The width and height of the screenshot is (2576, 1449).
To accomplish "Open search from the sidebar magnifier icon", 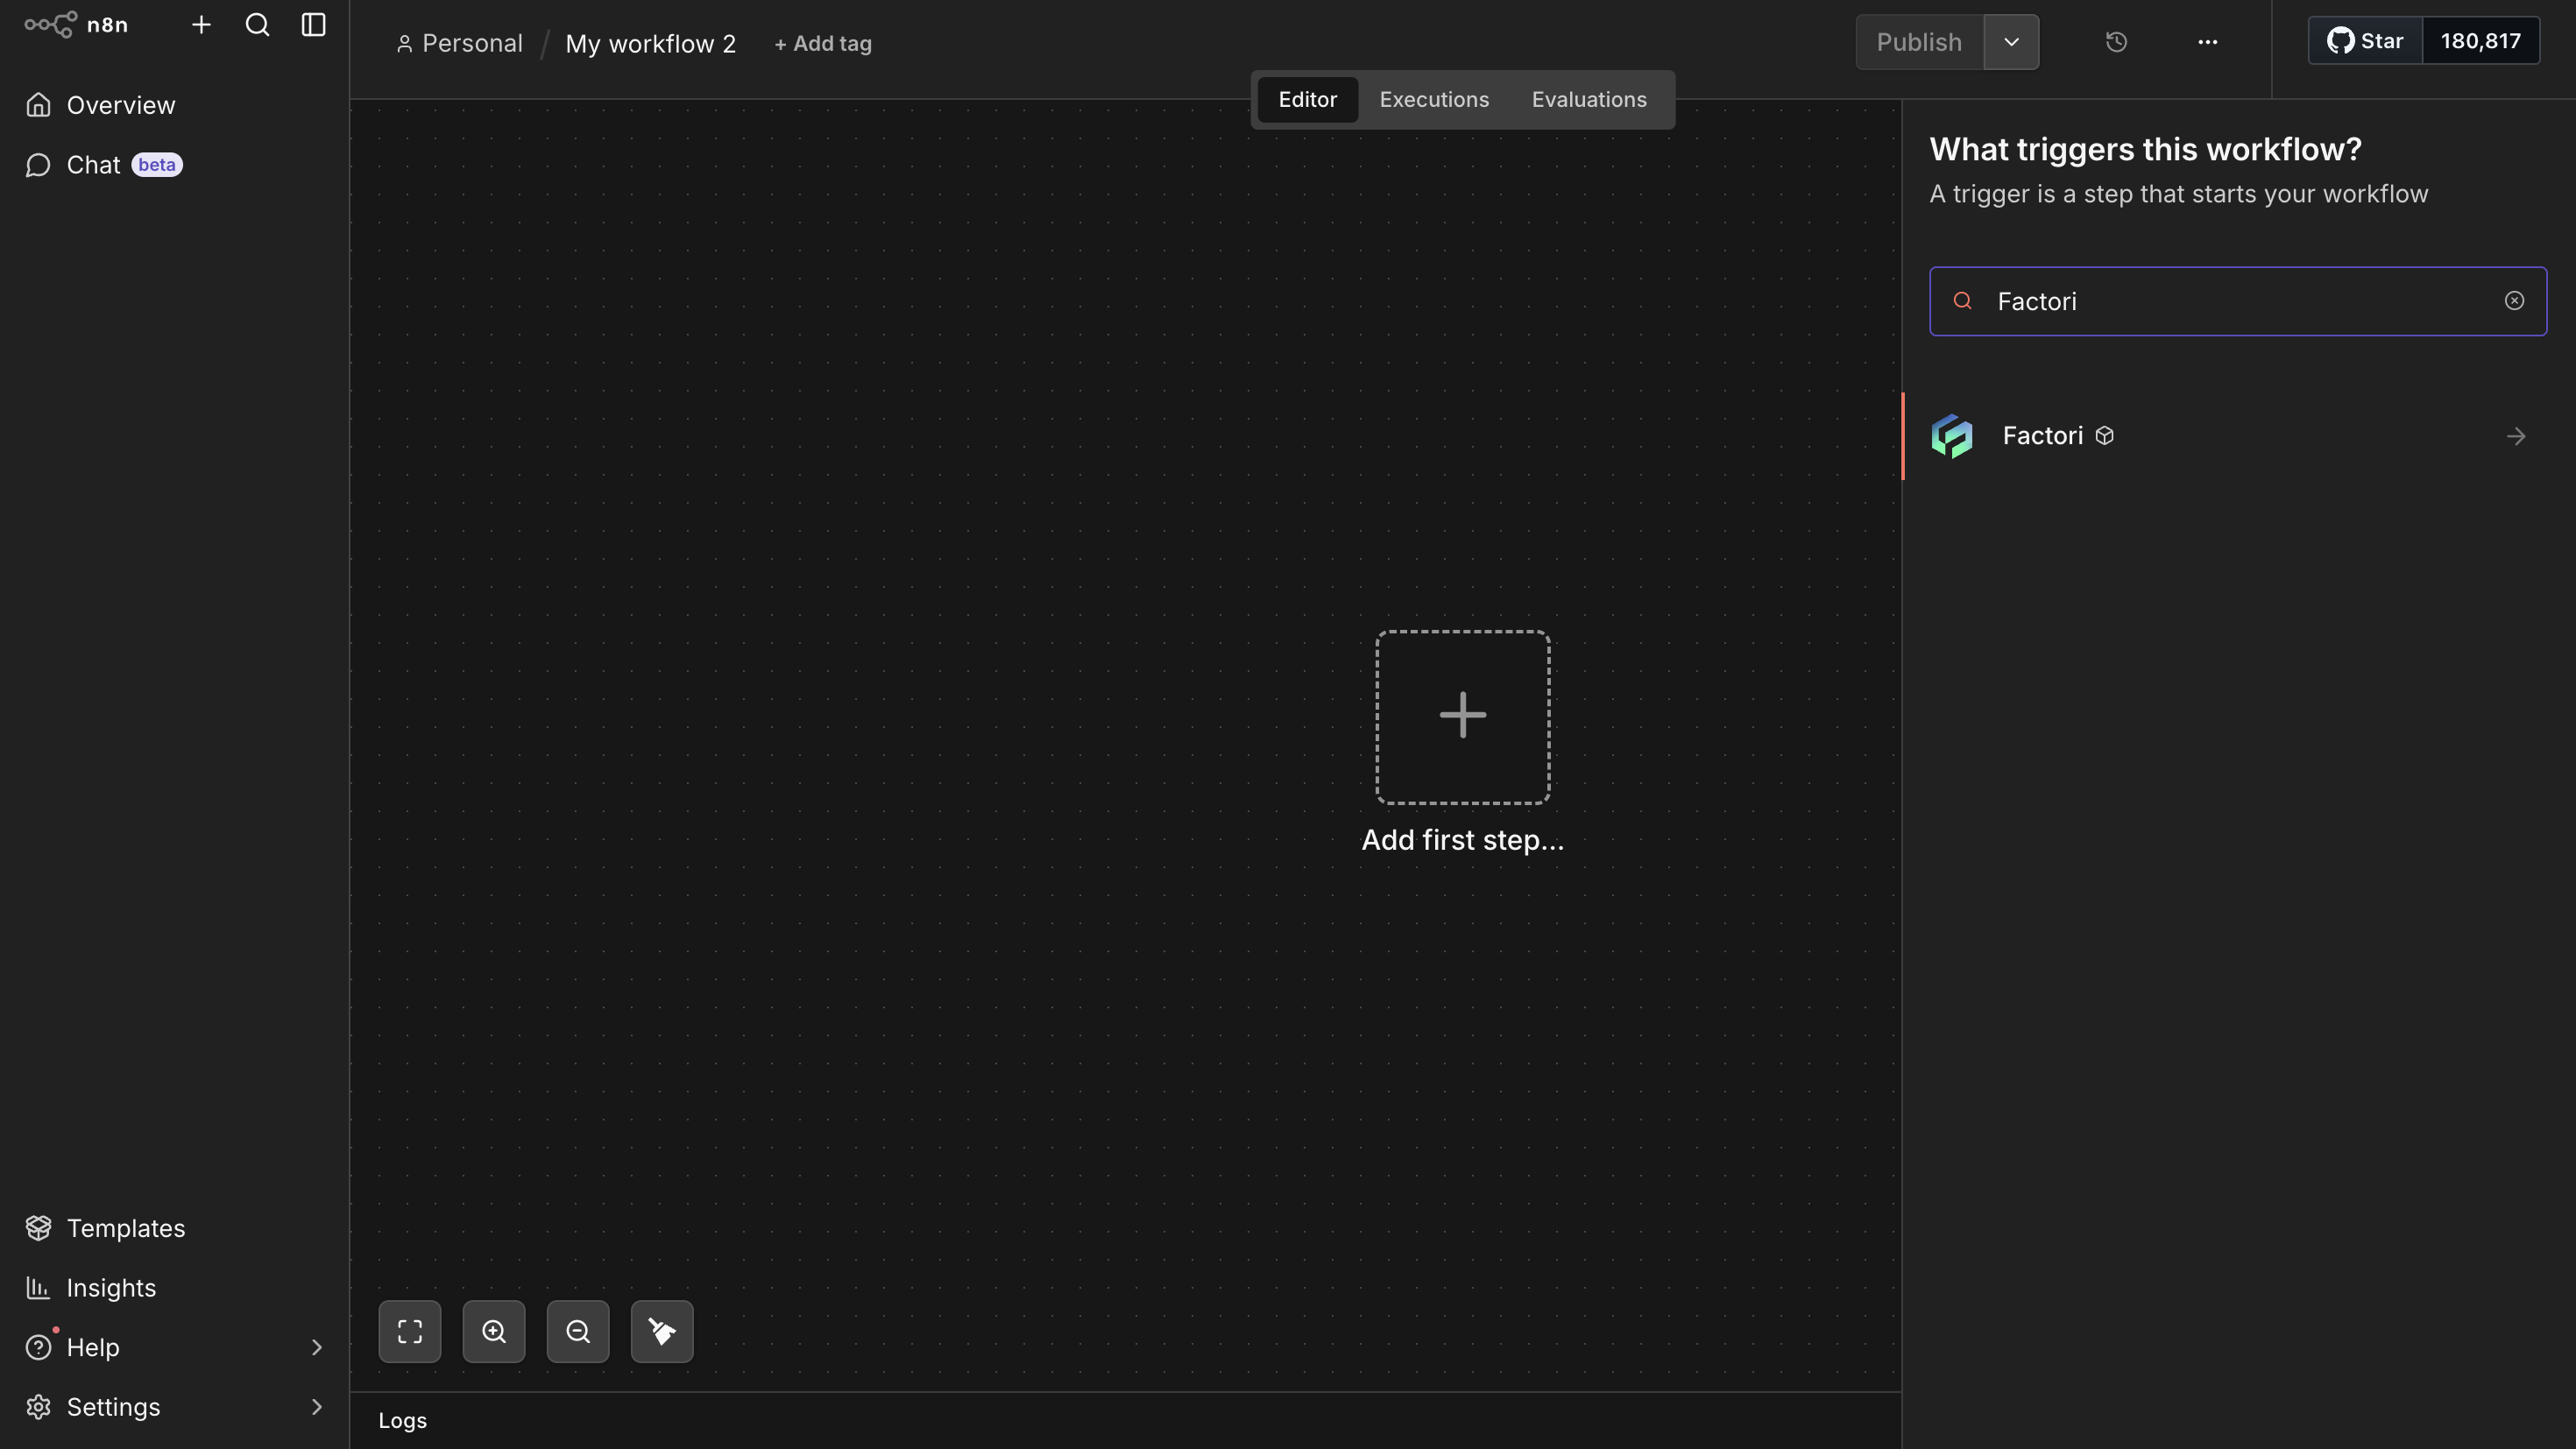I will 257,25.
